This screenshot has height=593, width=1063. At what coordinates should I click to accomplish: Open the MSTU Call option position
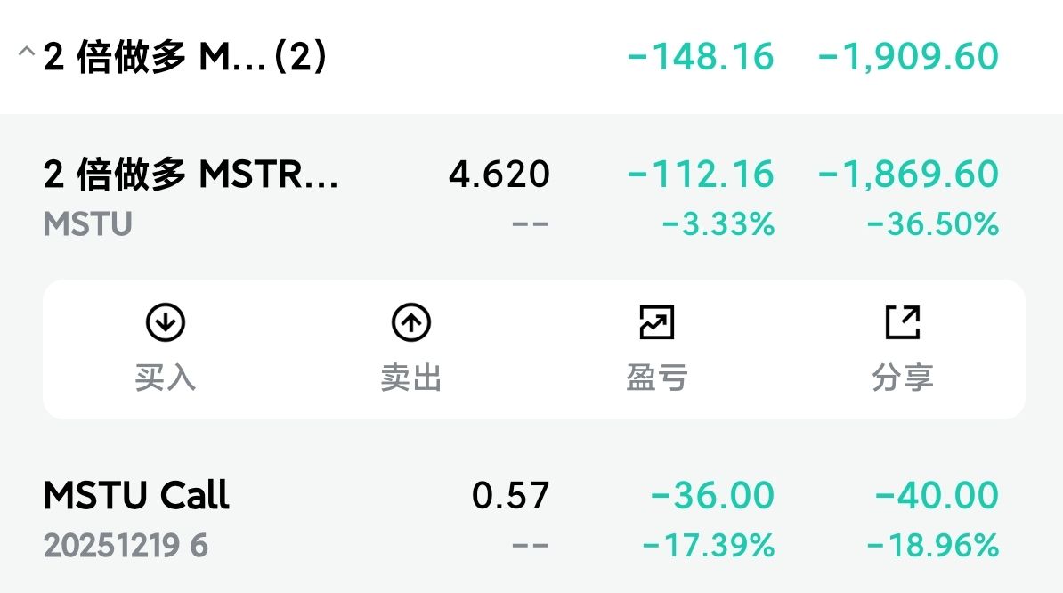point(136,495)
